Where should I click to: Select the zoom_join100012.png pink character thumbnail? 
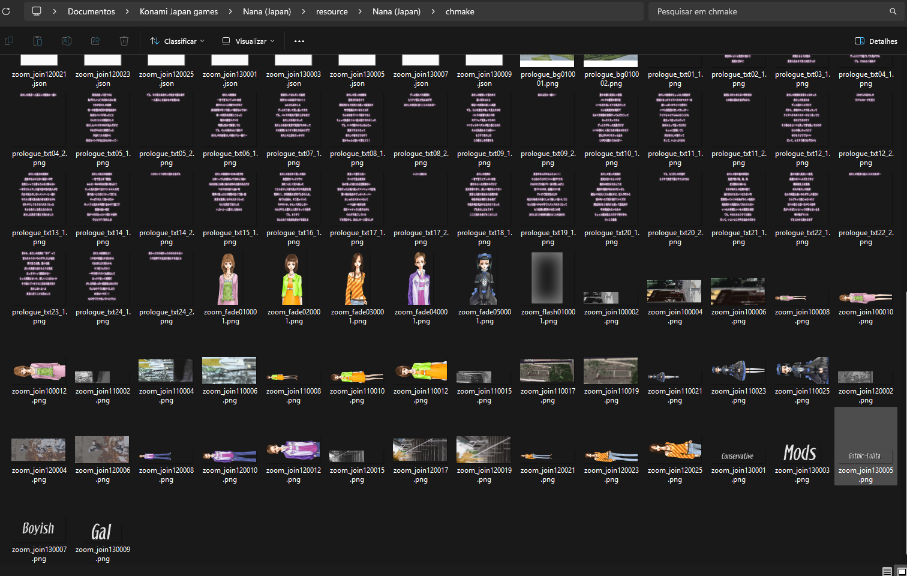tap(38, 372)
